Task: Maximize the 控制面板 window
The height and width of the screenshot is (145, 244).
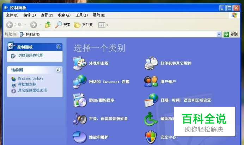Action: [230, 8]
